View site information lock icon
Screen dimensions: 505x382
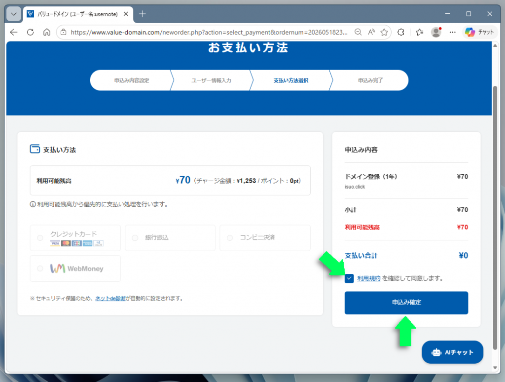(x=64, y=32)
